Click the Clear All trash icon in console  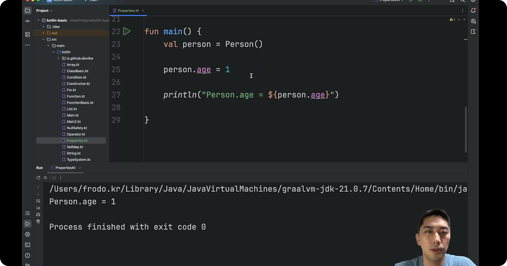point(39,221)
